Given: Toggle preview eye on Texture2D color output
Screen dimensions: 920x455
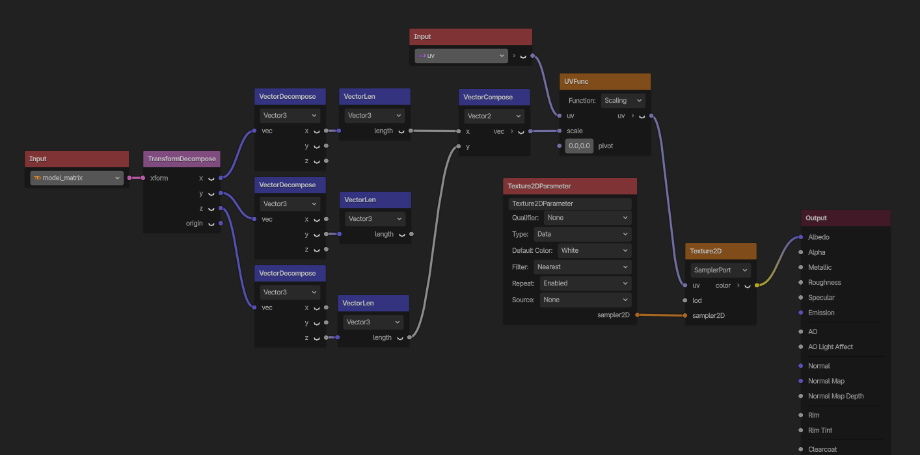Looking at the screenshot, I should [x=747, y=286].
